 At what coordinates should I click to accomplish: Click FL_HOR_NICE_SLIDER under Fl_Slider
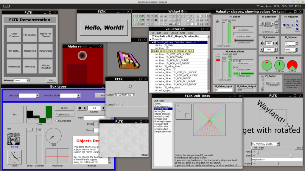pyautogui.click(x=243, y=40)
